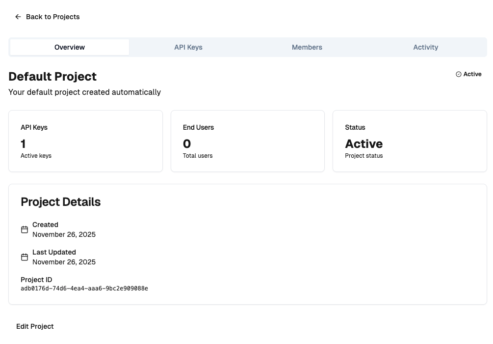Select the Overview tab
The image size is (493, 344).
69,47
